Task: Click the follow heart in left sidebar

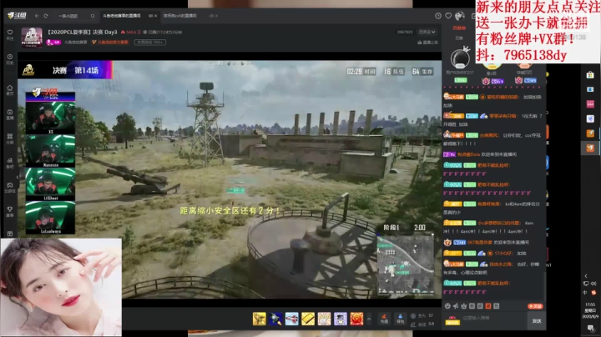Action: pyautogui.click(x=10, y=34)
